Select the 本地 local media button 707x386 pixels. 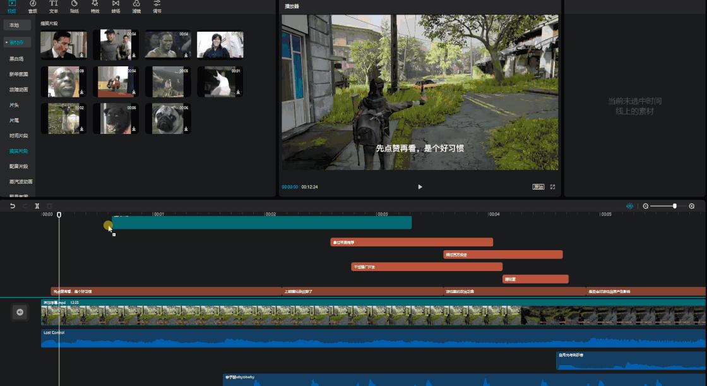pos(17,25)
